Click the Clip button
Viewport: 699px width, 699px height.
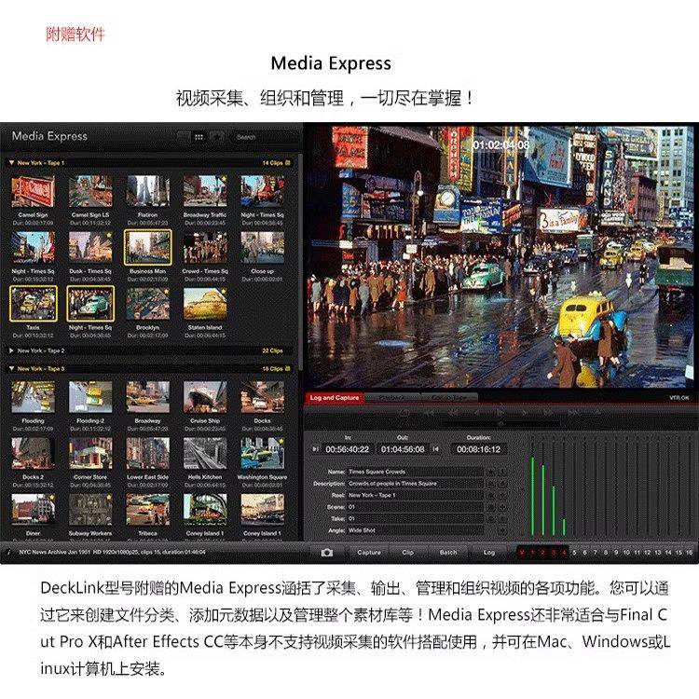(407, 553)
